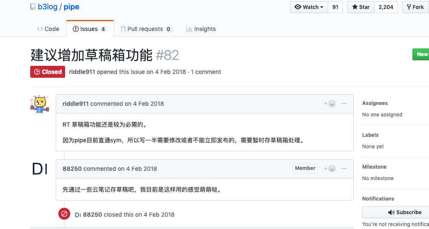Viewport: 429px width, 229px height.
Task: Open riddle911 name in first comment header
Action: point(75,104)
